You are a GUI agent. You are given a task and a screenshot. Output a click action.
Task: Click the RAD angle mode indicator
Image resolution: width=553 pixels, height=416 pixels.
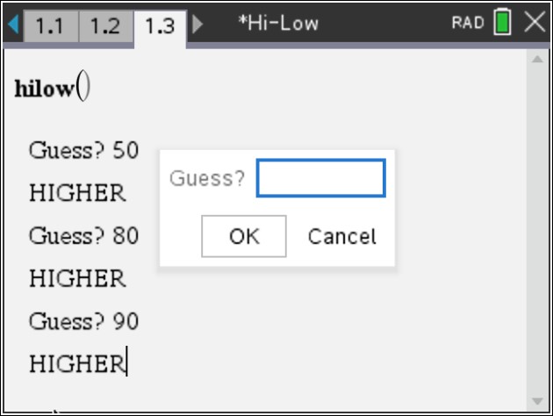pos(468,23)
